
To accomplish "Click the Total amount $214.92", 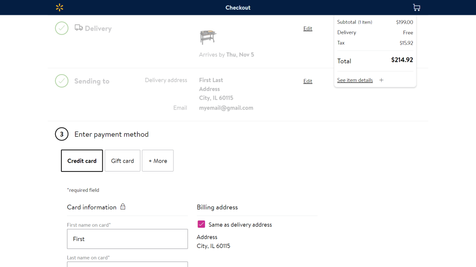I will tap(402, 60).
